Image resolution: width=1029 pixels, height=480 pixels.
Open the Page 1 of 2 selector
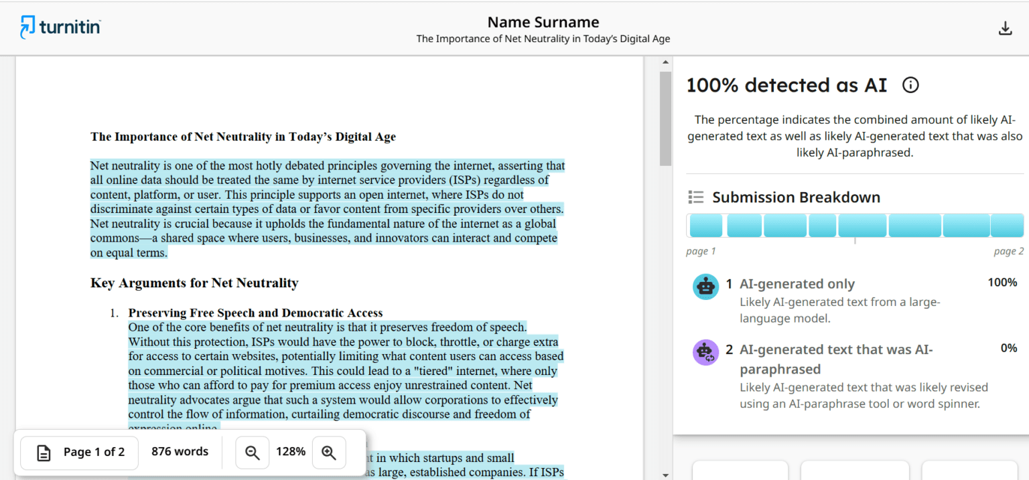tap(80, 453)
